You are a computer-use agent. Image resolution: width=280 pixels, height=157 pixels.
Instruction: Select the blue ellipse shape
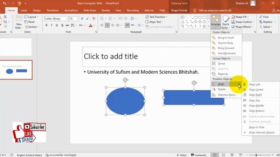tap(126, 101)
